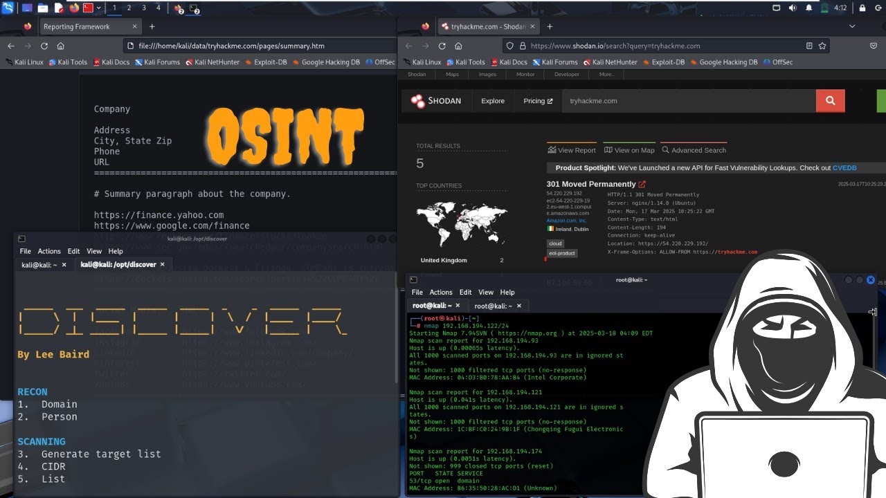Switch to workspace 3
The image size is (886, 498).
143,8
